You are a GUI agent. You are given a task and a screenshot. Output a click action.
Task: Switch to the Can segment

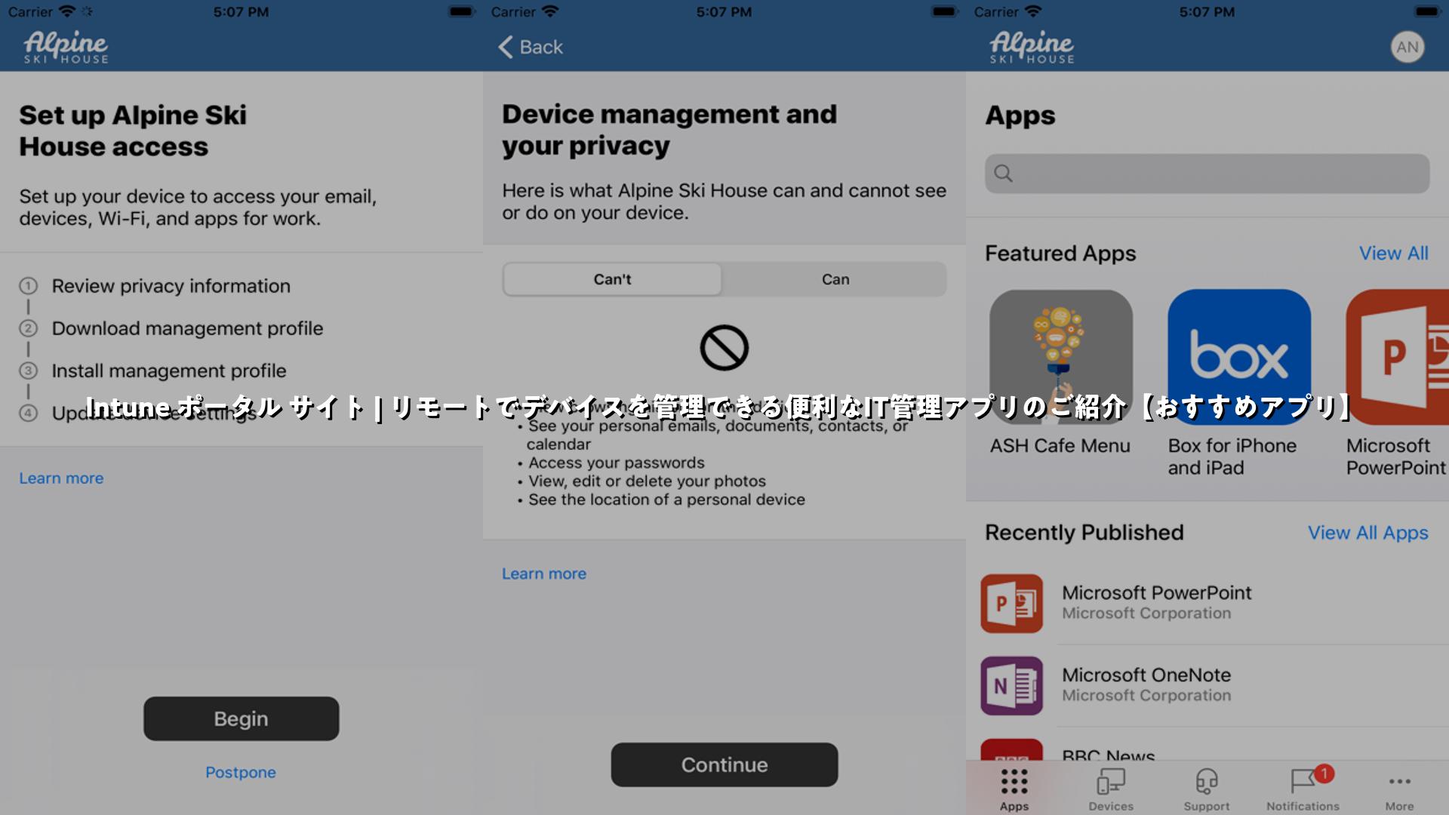(835, 279)
